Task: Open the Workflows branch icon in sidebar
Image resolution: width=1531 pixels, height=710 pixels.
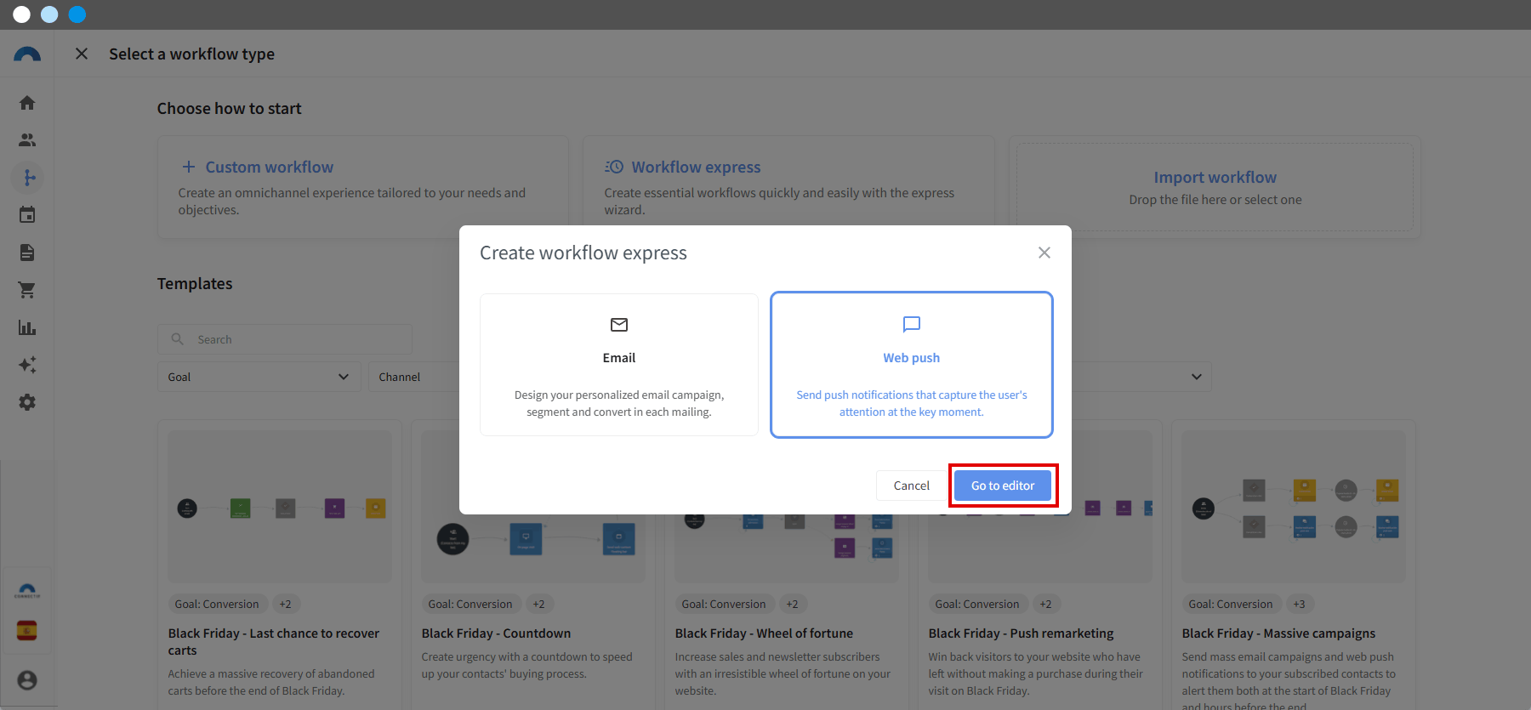Action: point(27,178)
